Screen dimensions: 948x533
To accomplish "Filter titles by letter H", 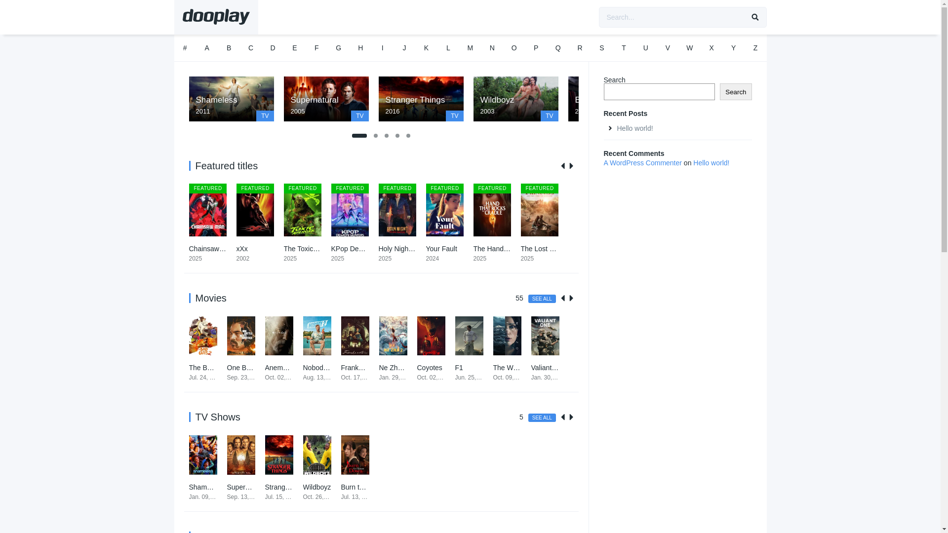I will click(360, 48).
